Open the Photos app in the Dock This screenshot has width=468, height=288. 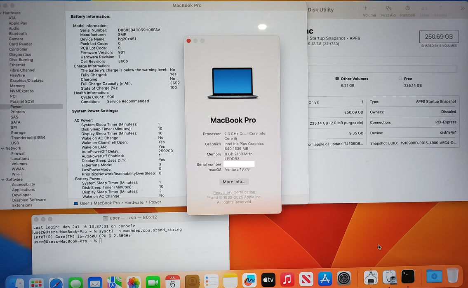click(134, 282)
